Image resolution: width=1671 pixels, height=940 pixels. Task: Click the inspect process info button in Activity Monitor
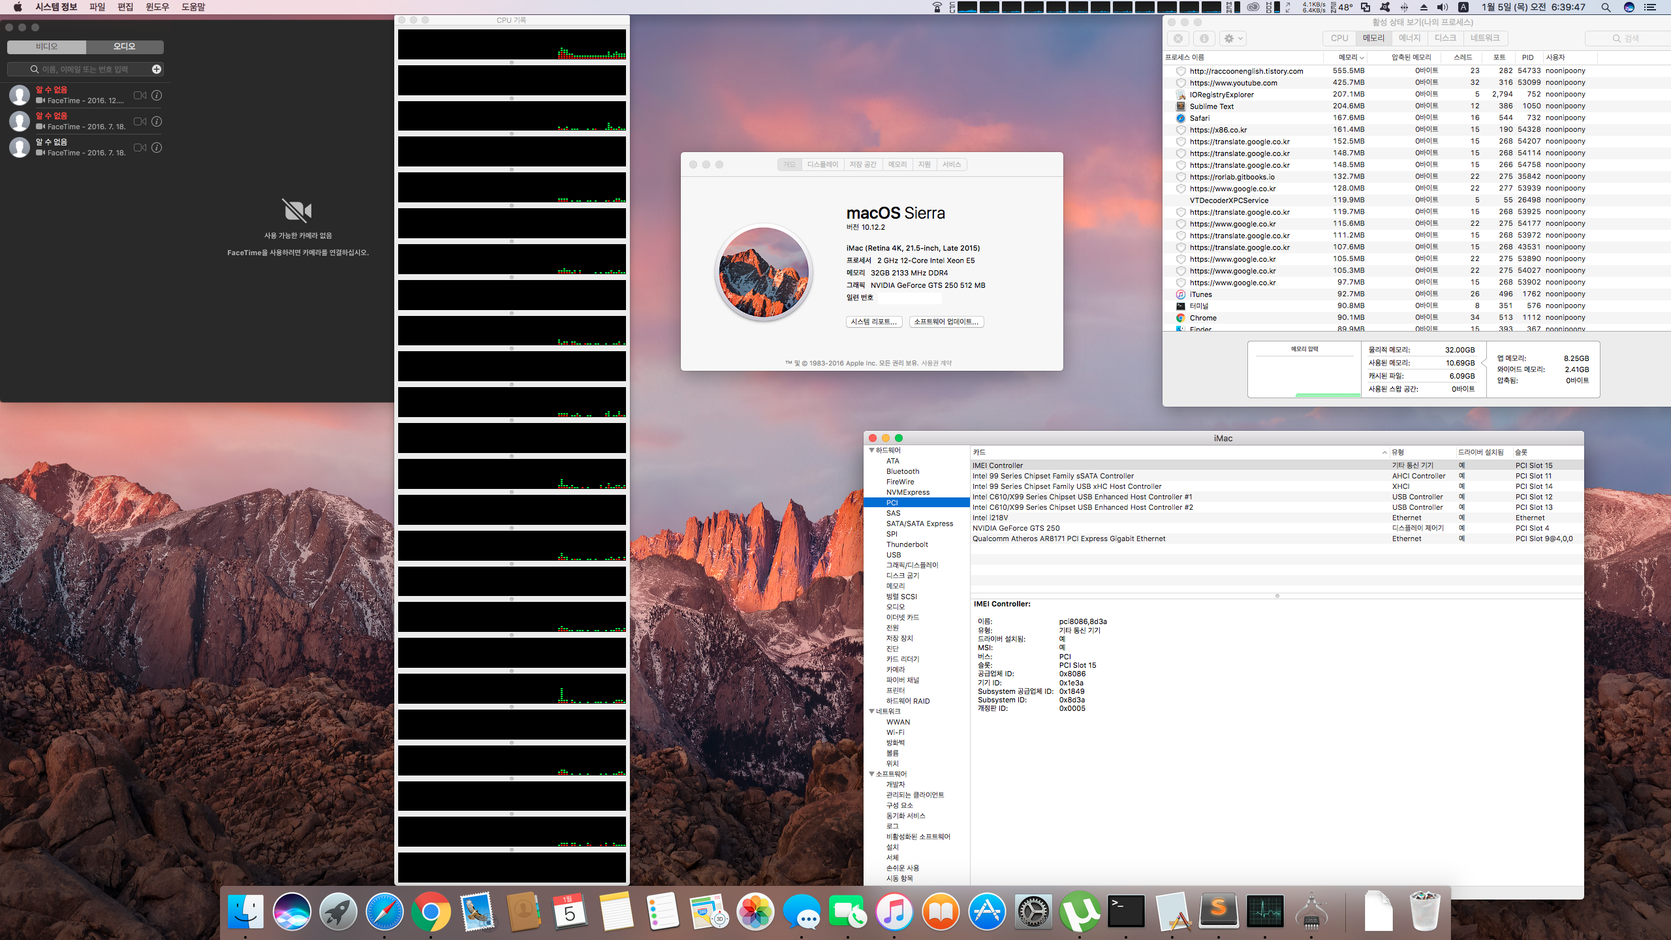(x=1204, y=39)
